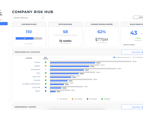Click Jamestown's blue $165M mitigated bar
143x116 pixels.
click(x=67, y=70)
